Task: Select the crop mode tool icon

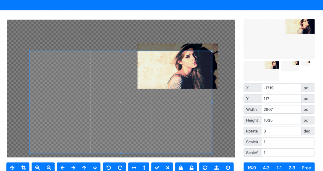Action: (24, 168)
